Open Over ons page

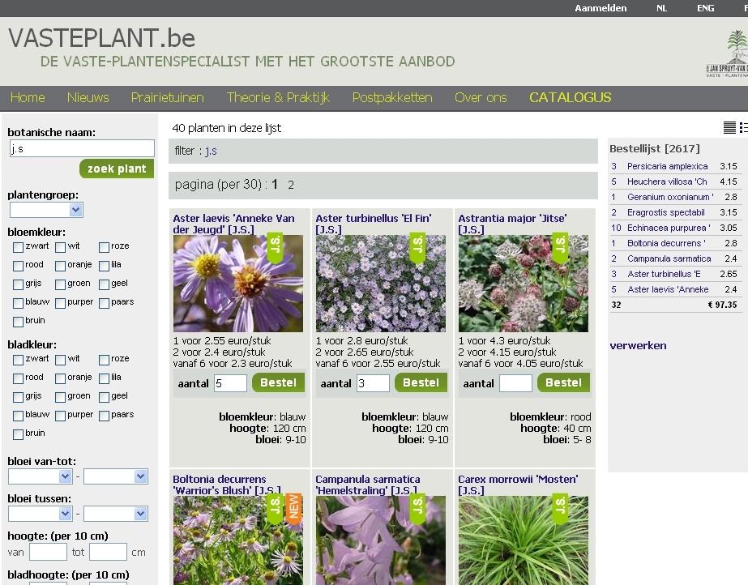(x=481, y=98)
